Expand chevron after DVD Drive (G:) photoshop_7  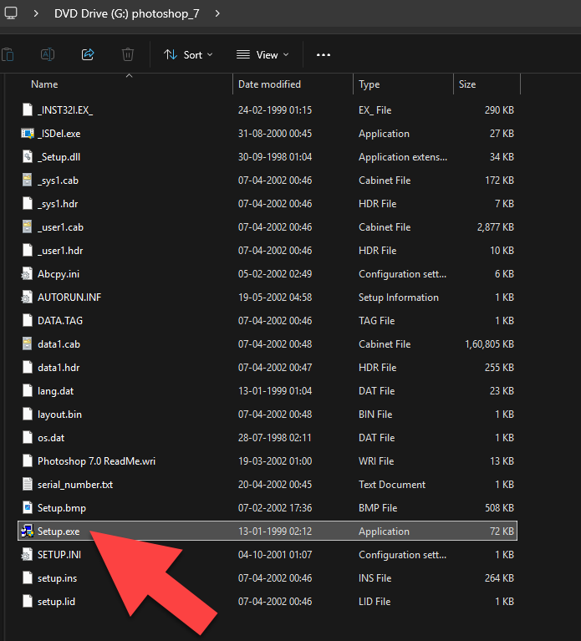coord(217,13)
